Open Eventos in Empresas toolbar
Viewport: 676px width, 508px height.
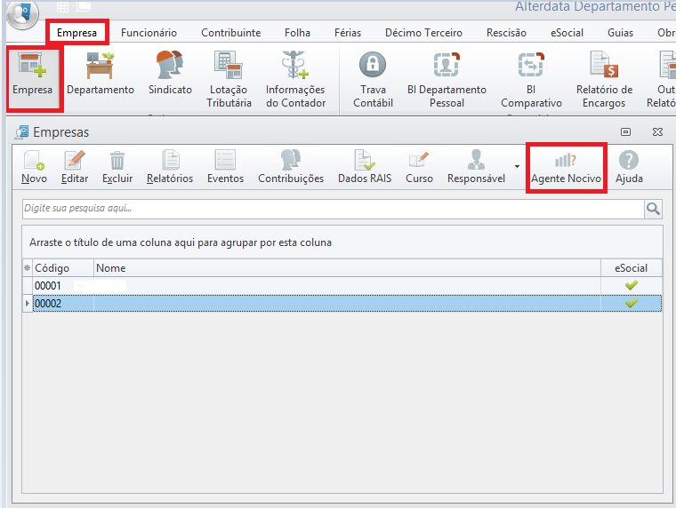click(x=225, y=167)
